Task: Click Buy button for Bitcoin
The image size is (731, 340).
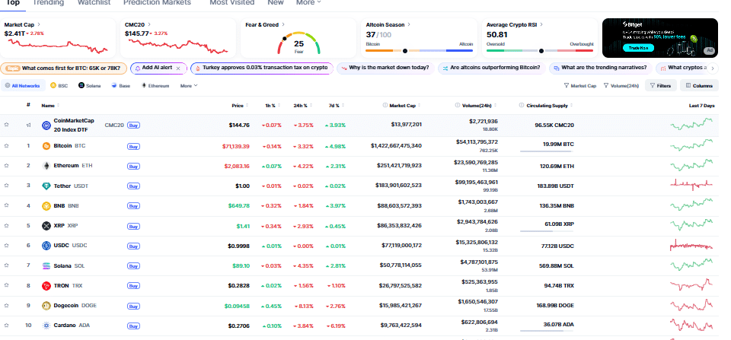Action: point(133,146)
